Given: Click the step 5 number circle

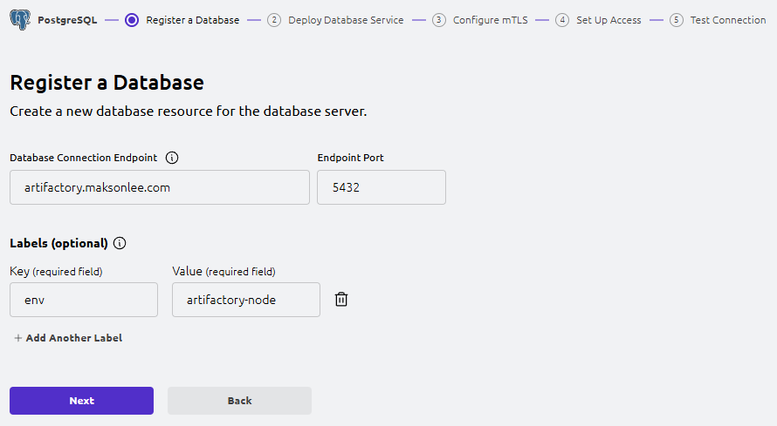Looking at the screenshot, I should point(676,20).
